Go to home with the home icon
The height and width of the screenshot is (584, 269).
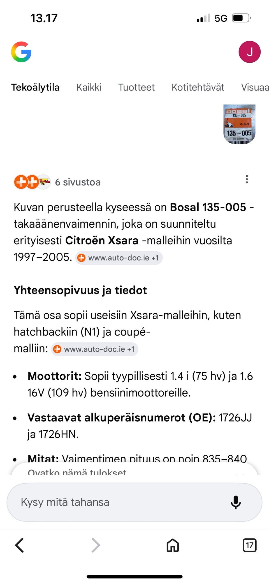point(172,545)
